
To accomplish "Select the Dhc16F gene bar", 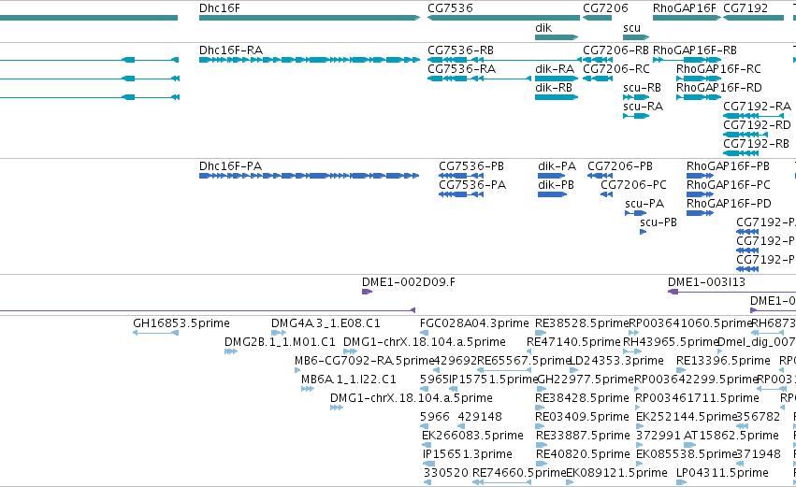I will 310,18.
